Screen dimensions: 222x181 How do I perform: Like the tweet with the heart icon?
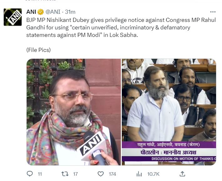click(x=101, y=174)
